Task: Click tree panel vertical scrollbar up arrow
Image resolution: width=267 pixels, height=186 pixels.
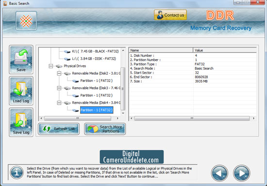Action: point(123,50)
